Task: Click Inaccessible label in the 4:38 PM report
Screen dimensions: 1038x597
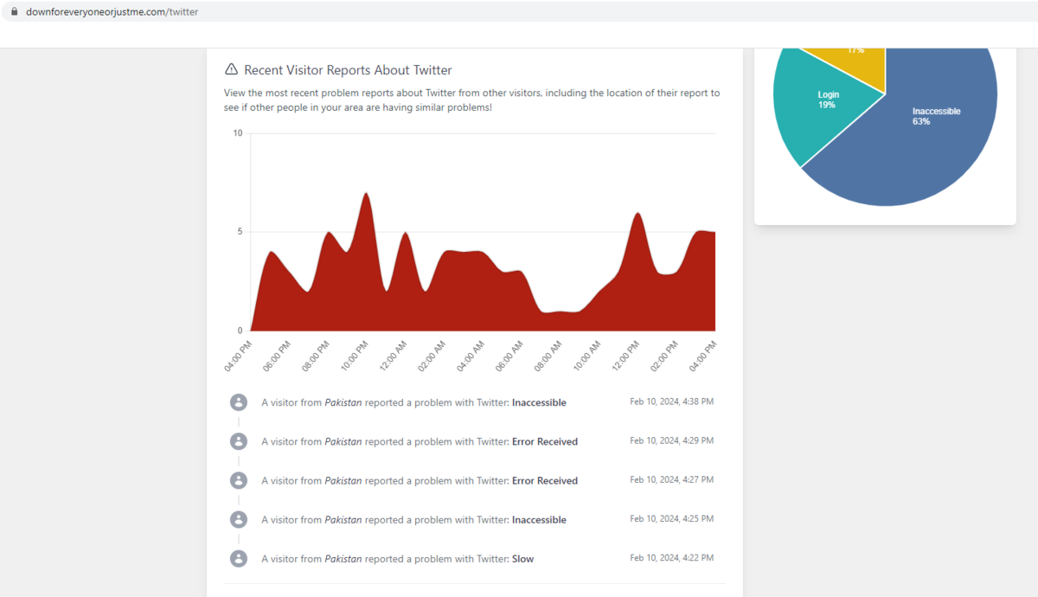Action: point(539,402)
